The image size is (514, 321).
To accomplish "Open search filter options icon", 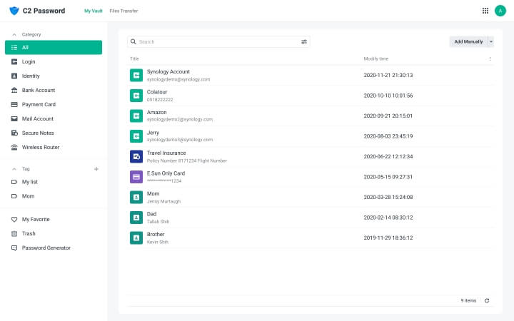I will [304, 42].
